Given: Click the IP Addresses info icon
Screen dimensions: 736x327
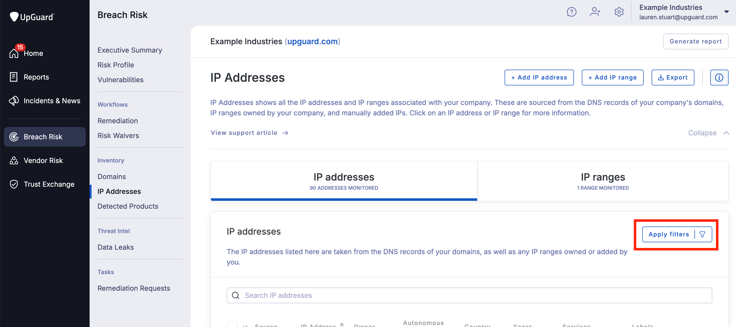Looking at the screenshot, I should 719,77.
